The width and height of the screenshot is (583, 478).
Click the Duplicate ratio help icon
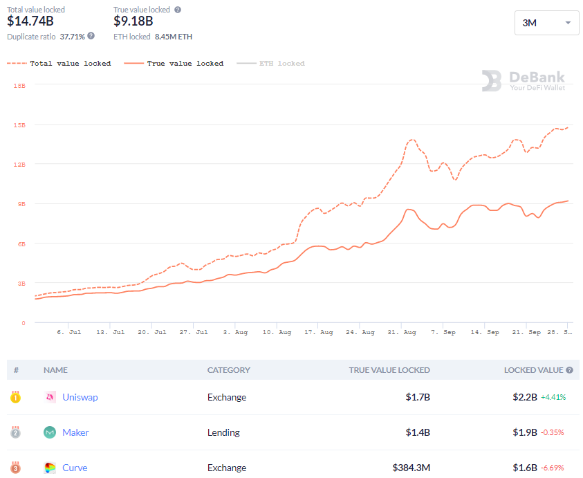point(91,36)
